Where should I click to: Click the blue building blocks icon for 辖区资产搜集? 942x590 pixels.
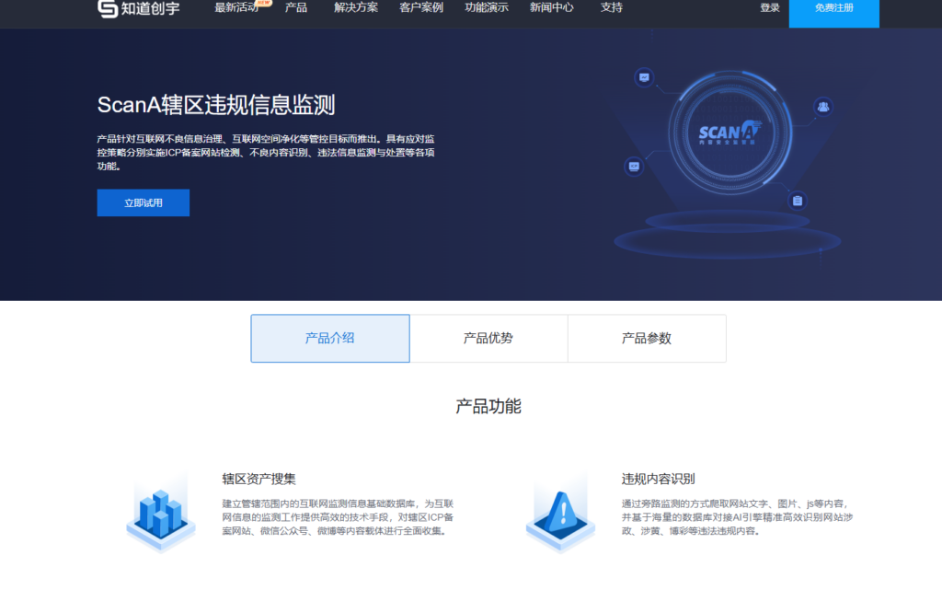click(160, 515)
